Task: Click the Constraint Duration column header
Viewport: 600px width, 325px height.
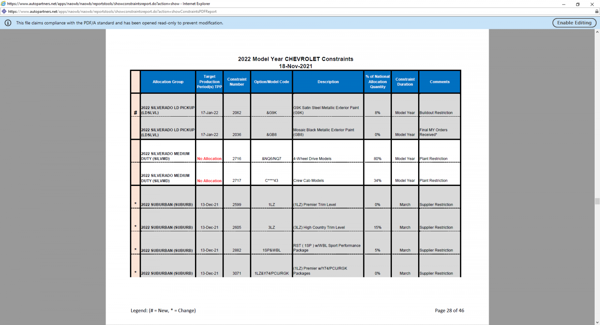Action: [x=405, y=82]
